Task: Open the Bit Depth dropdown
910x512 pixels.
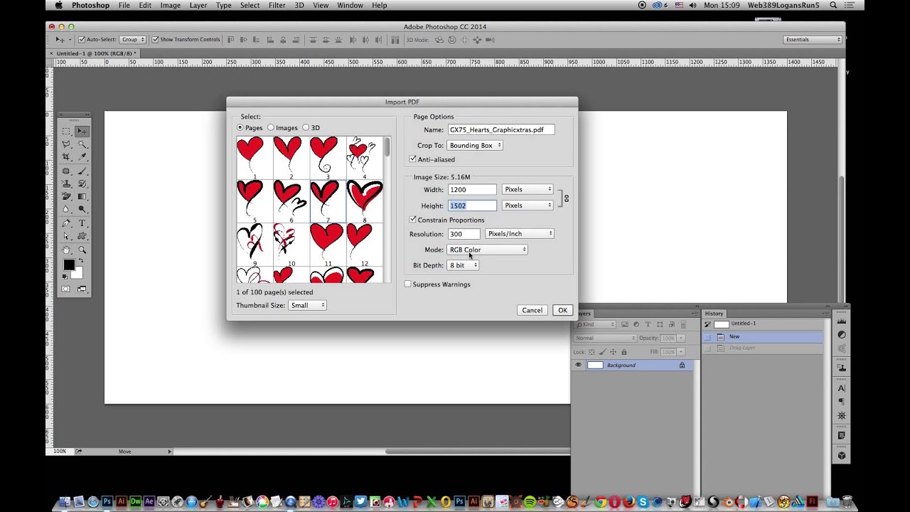Action: tap(464, 265)
